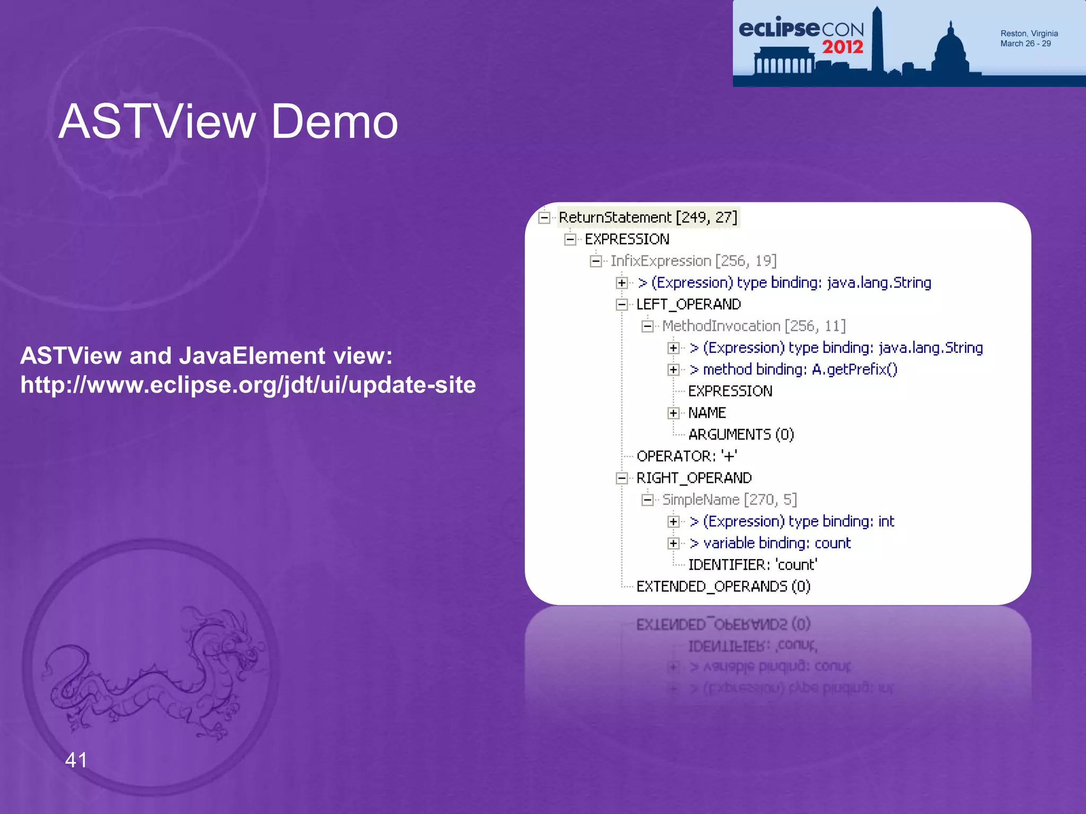
Task: Select the OPERATOR: '+' row
Action: 687,456
